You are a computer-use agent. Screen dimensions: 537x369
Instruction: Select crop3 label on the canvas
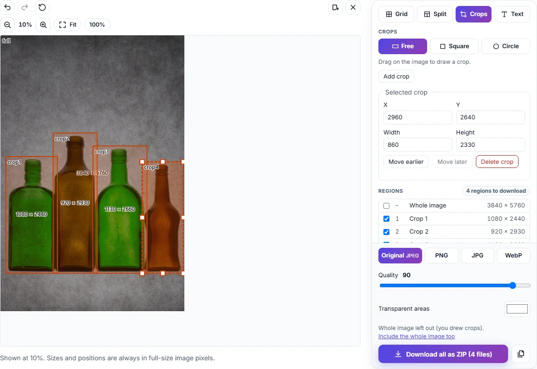tap(102, 151)
